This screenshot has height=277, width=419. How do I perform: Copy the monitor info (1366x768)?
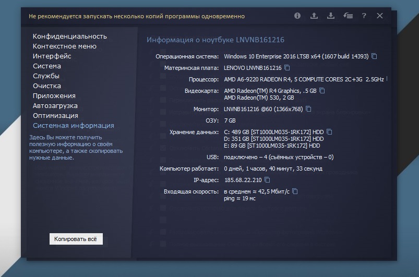click(x=308, y=109)
